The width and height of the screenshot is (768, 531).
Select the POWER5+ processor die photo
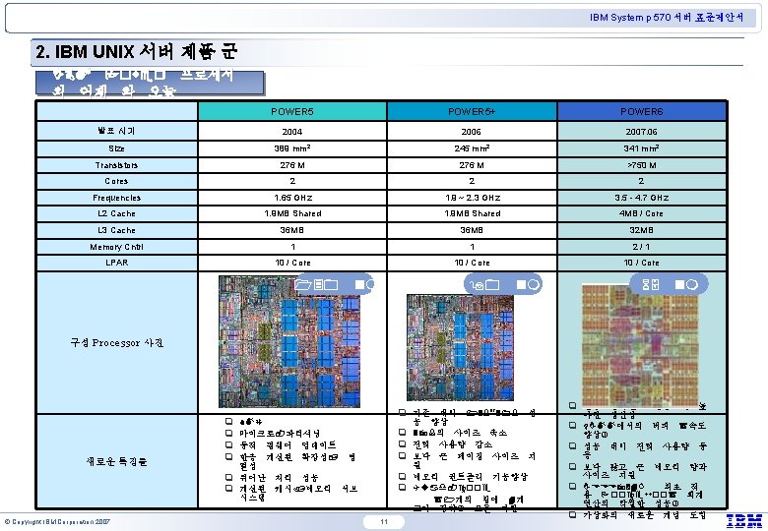coord(460,347)
